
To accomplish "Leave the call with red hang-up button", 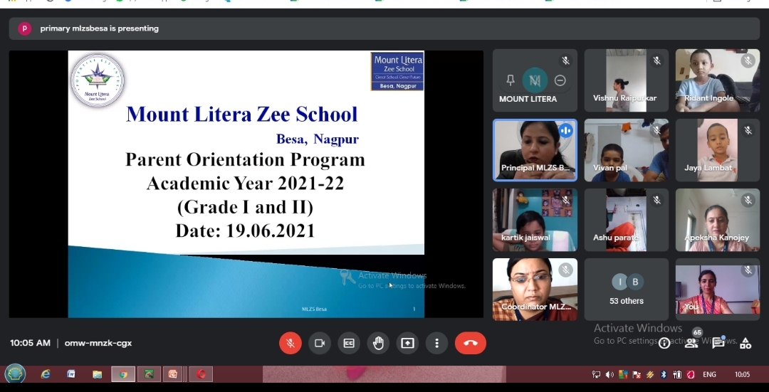I will 471,343.
